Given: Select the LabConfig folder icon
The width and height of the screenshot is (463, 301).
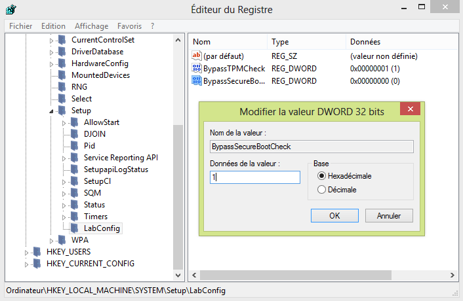Looking at the screenshot, I should 74,228.
